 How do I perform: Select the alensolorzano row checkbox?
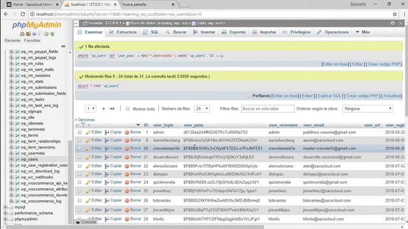point(79,166)
